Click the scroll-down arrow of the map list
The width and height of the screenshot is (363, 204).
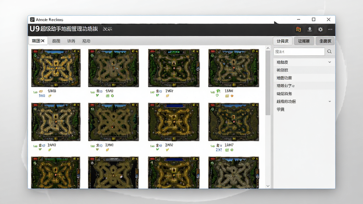pyautogui.click(x=268, y=186)
